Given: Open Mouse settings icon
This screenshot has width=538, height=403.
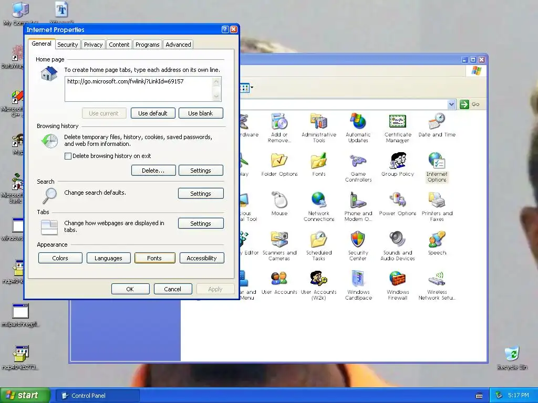Looking at the screenshot, I should (x=279, y=204).
